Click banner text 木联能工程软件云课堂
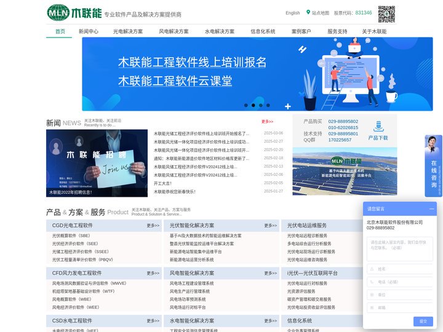Image resolution: width=443 pixels, height=332 pixels. pos(175,81)
